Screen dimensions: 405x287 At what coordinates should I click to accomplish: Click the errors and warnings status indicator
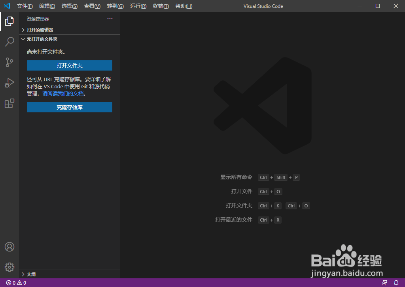16,283
